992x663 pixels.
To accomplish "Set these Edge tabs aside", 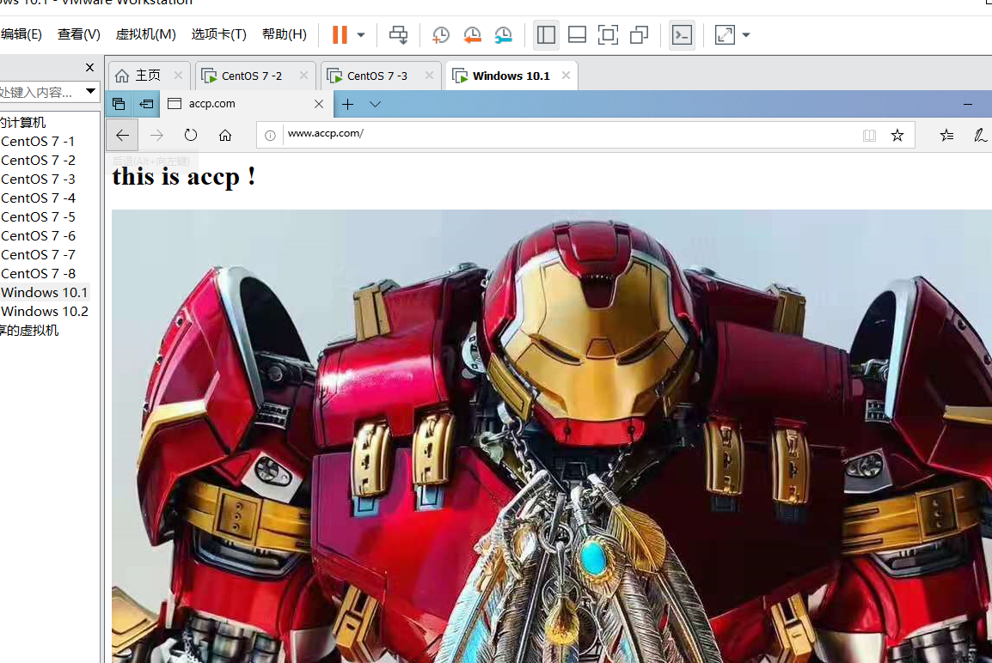I will coord(146,104).
